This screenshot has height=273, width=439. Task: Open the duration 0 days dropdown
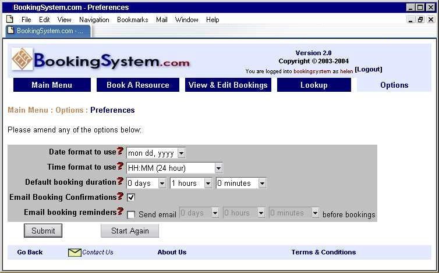(146, 184)
